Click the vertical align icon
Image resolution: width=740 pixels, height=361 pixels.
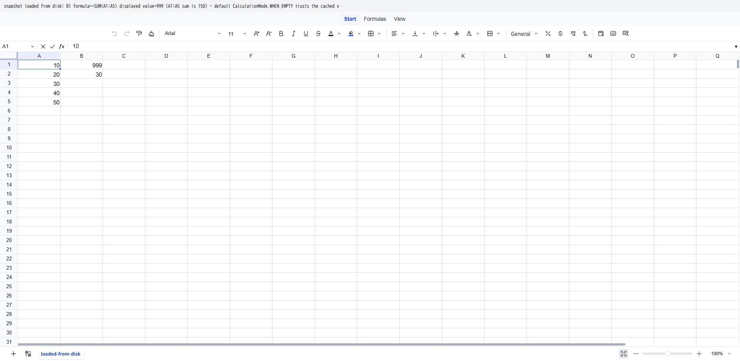415,34
